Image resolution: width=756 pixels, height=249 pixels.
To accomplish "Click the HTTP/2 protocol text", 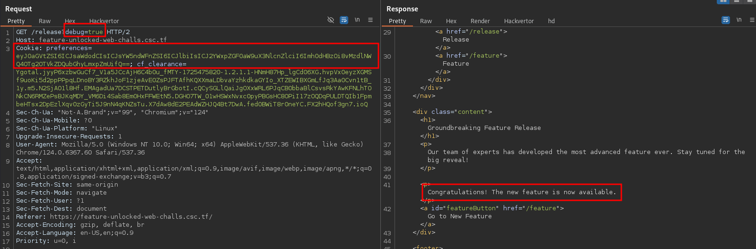I will (x=118, y=32).
